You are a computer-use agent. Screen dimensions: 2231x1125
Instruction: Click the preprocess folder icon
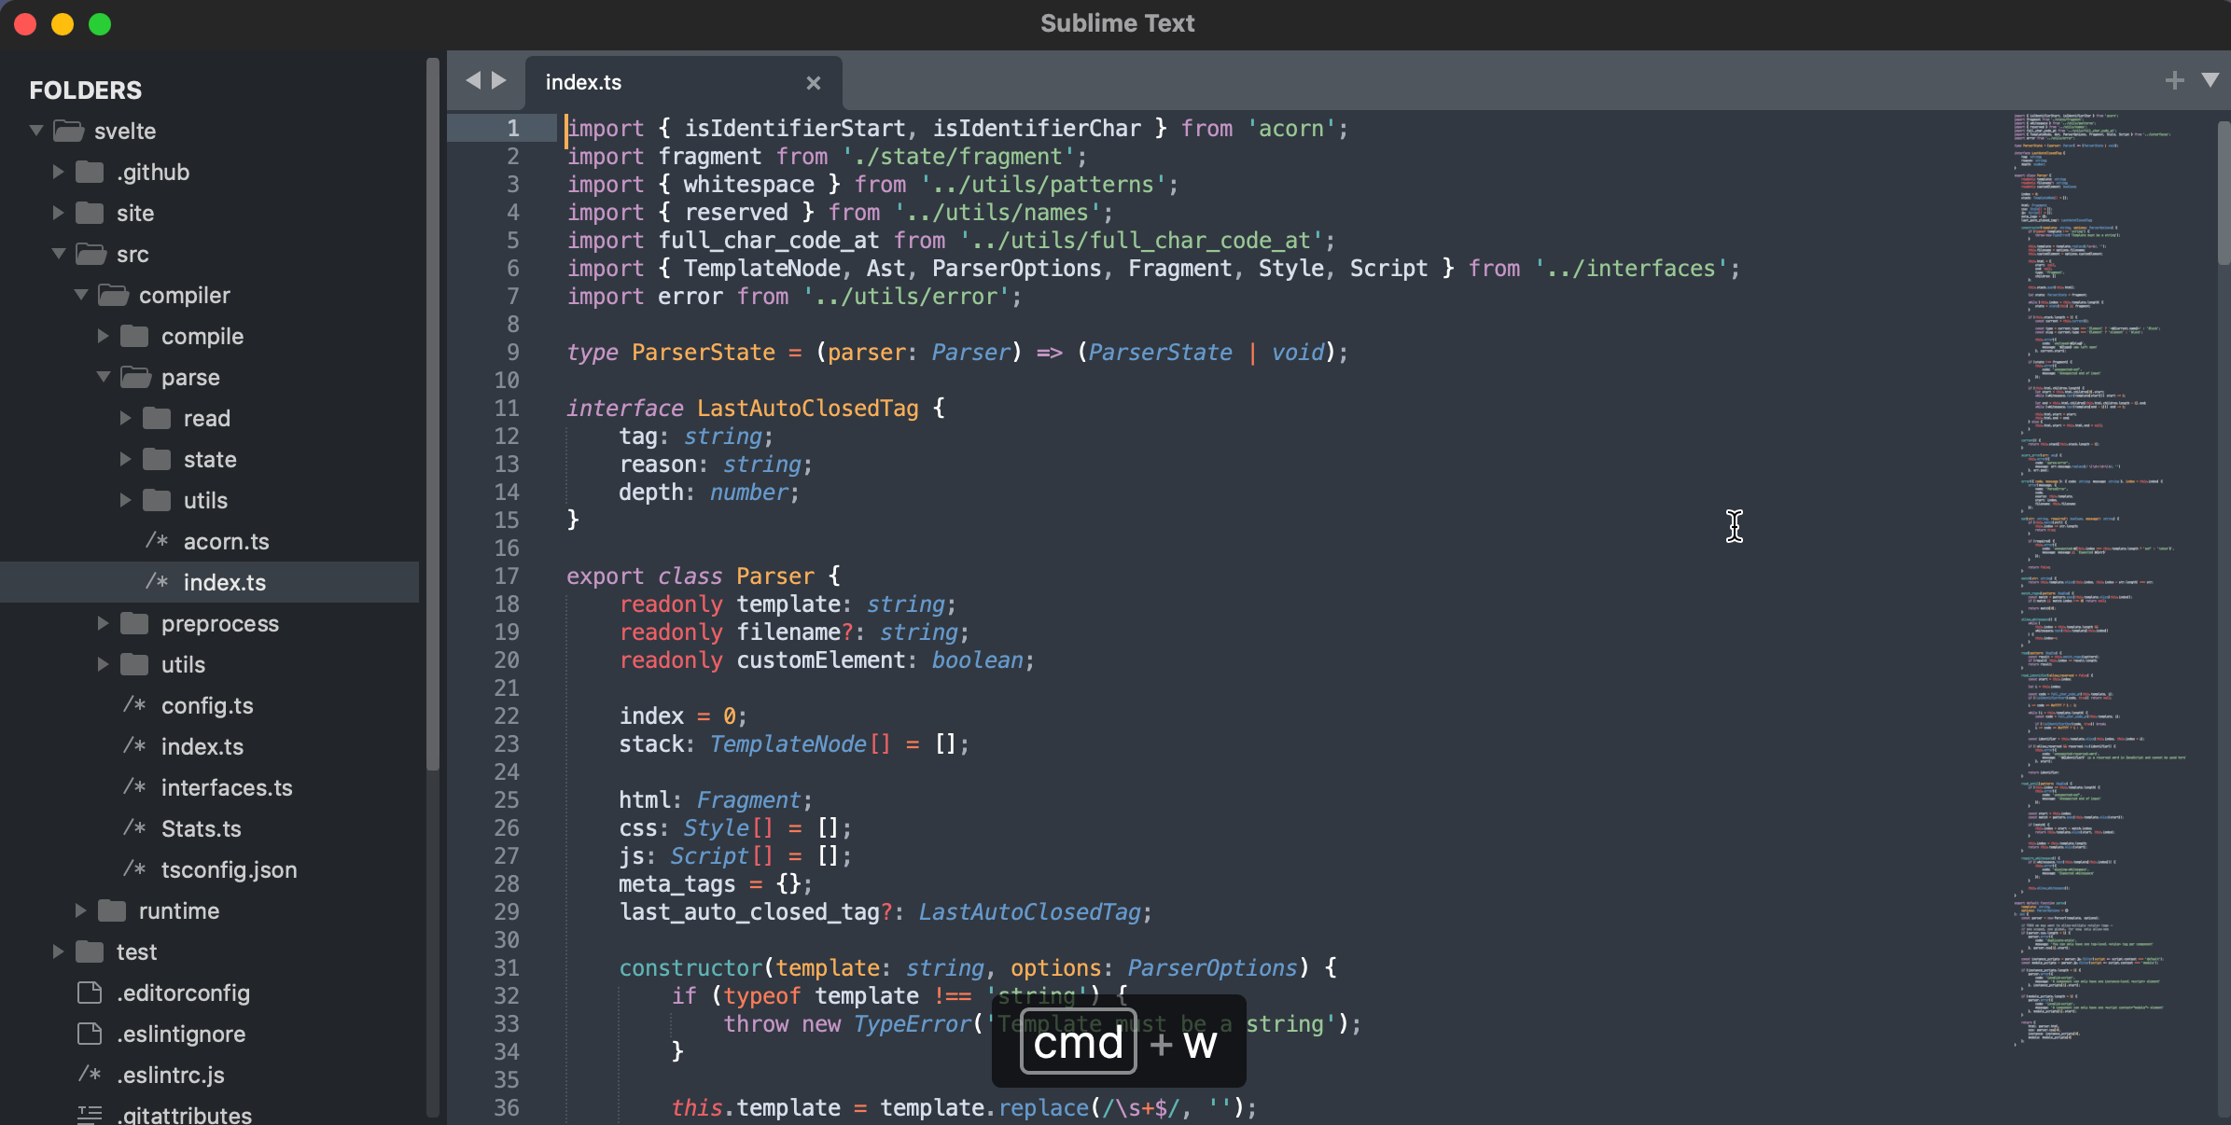[134, 623]
